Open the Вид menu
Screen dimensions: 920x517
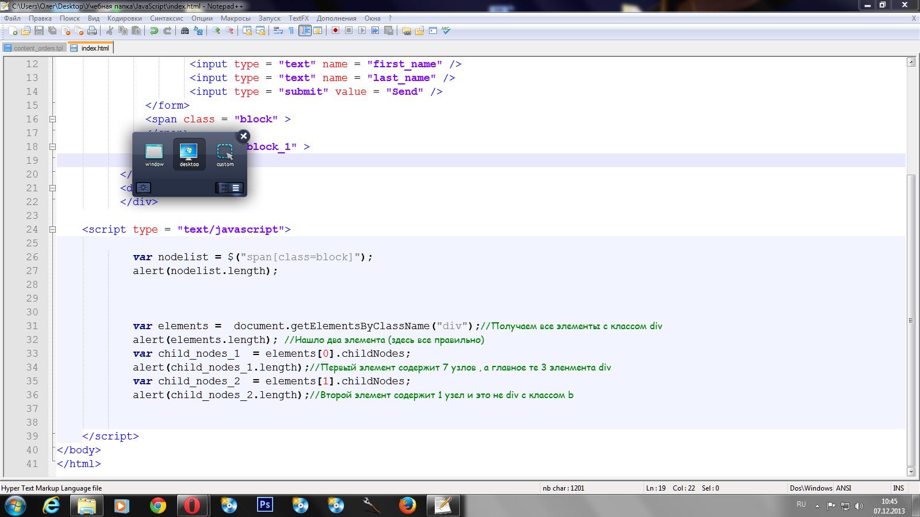click(94, 18)
